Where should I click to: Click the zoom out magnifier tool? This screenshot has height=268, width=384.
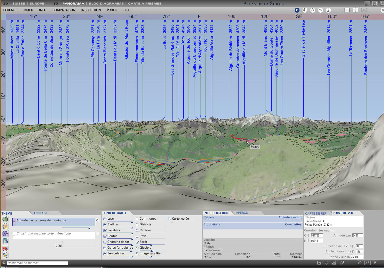click(x=313, y=10)
